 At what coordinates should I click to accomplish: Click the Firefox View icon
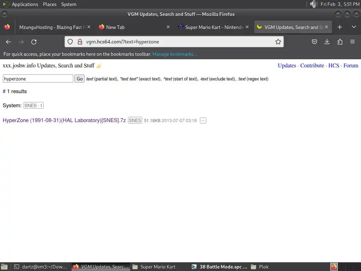tap(7, 27)
